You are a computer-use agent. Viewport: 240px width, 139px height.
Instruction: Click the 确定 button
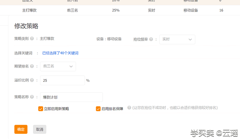(x=21, y=129)
